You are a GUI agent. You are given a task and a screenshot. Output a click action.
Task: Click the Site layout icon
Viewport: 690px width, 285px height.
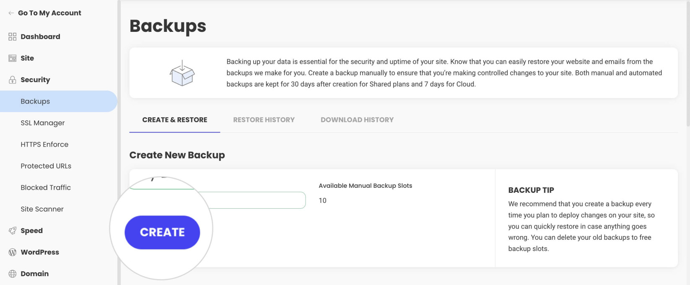coord(13,58)
